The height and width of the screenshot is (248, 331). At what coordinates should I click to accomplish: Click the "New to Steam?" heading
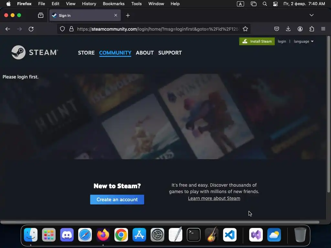point(117,186)
